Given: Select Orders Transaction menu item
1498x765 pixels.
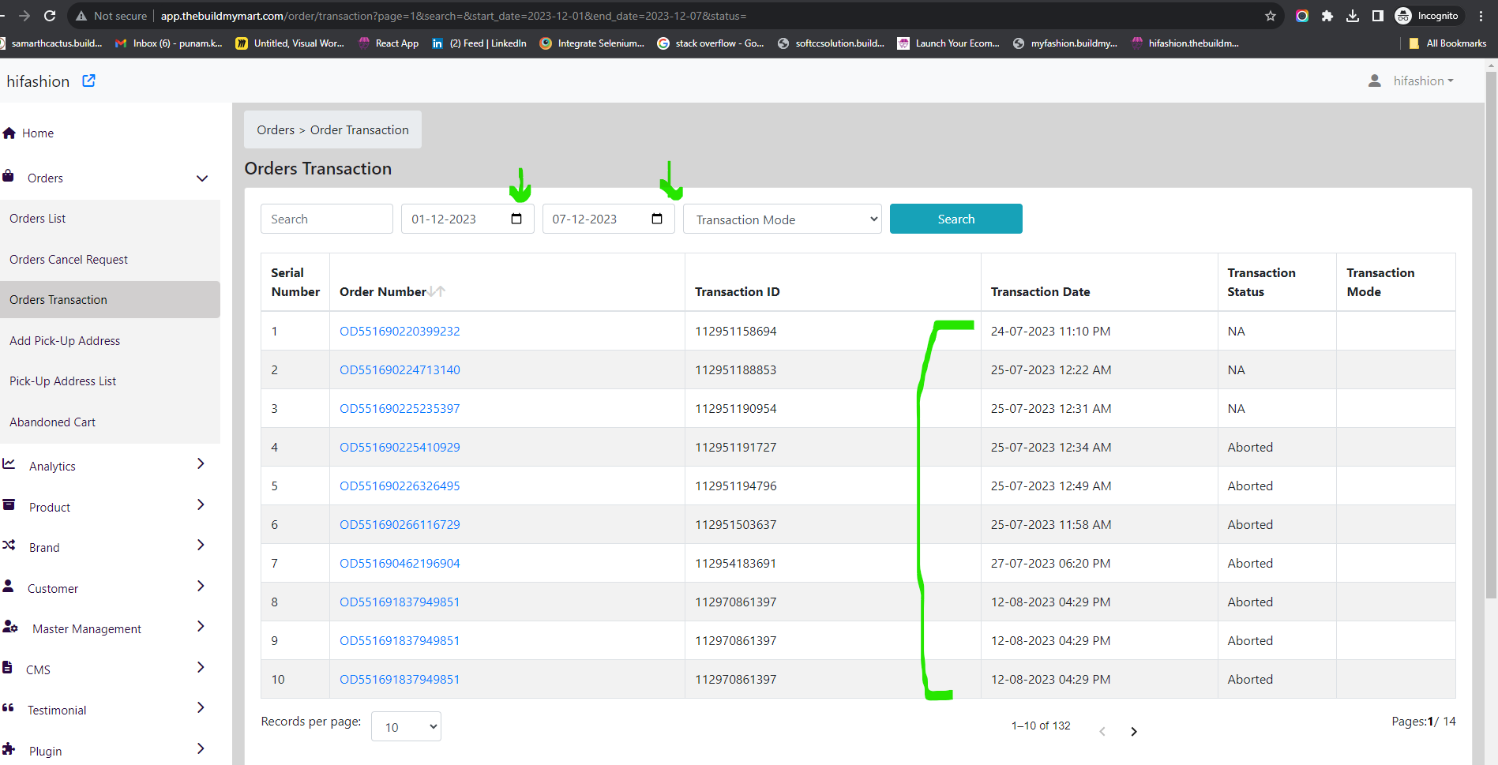Looking at the screenshot, I should click(110, 300).
